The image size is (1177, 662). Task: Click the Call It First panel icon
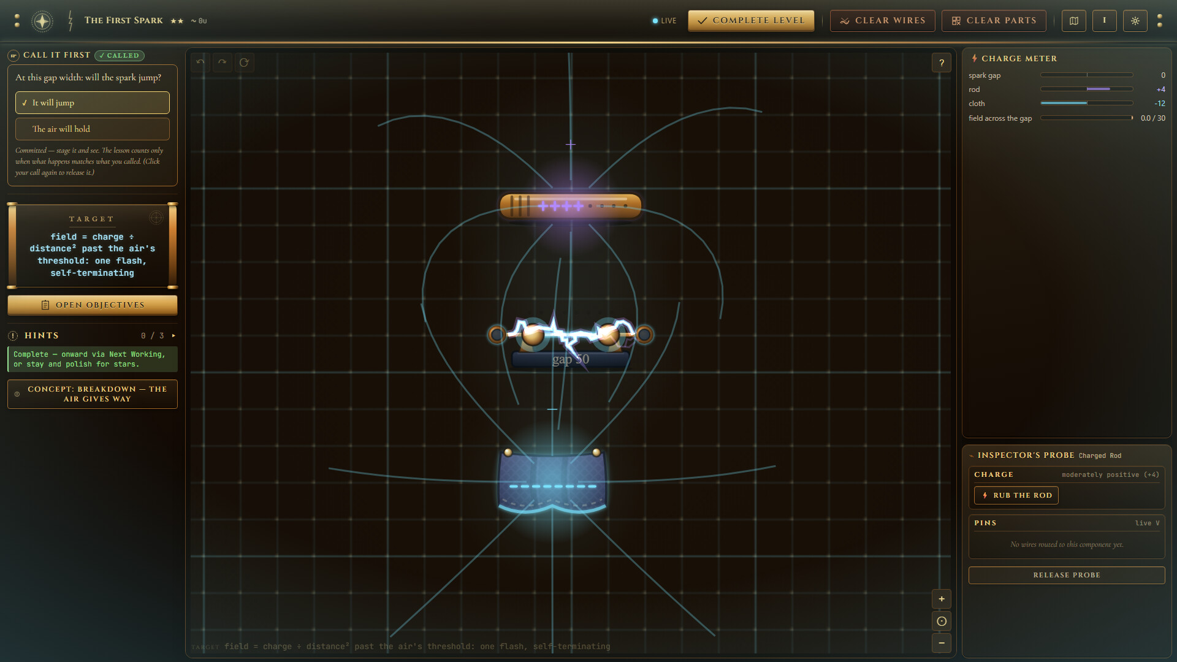point(13,56)
